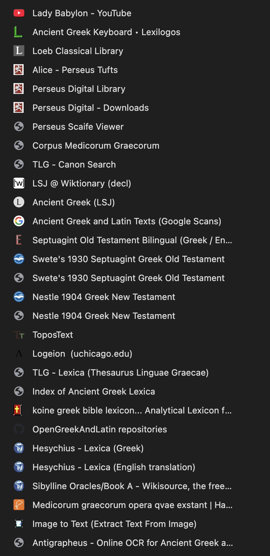
Task: Open Logeion (uchicago.edu) bookmark
Action: [x=82, y=354]
